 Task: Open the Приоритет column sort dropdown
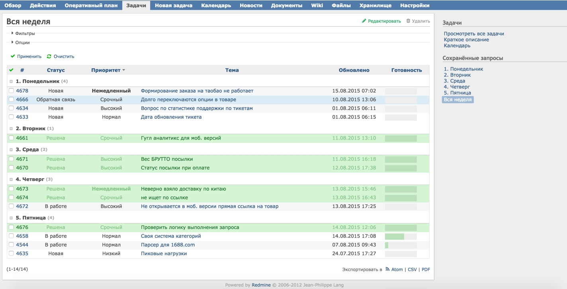tap(123, 70)
